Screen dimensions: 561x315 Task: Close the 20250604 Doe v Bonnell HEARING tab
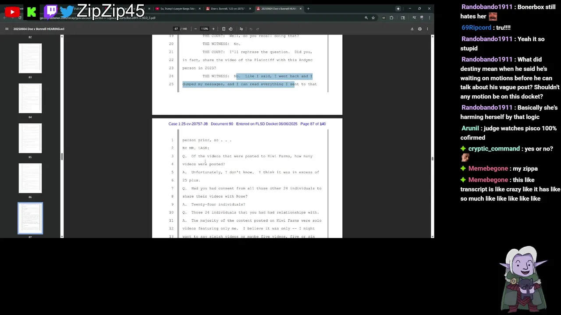(301, 9)
